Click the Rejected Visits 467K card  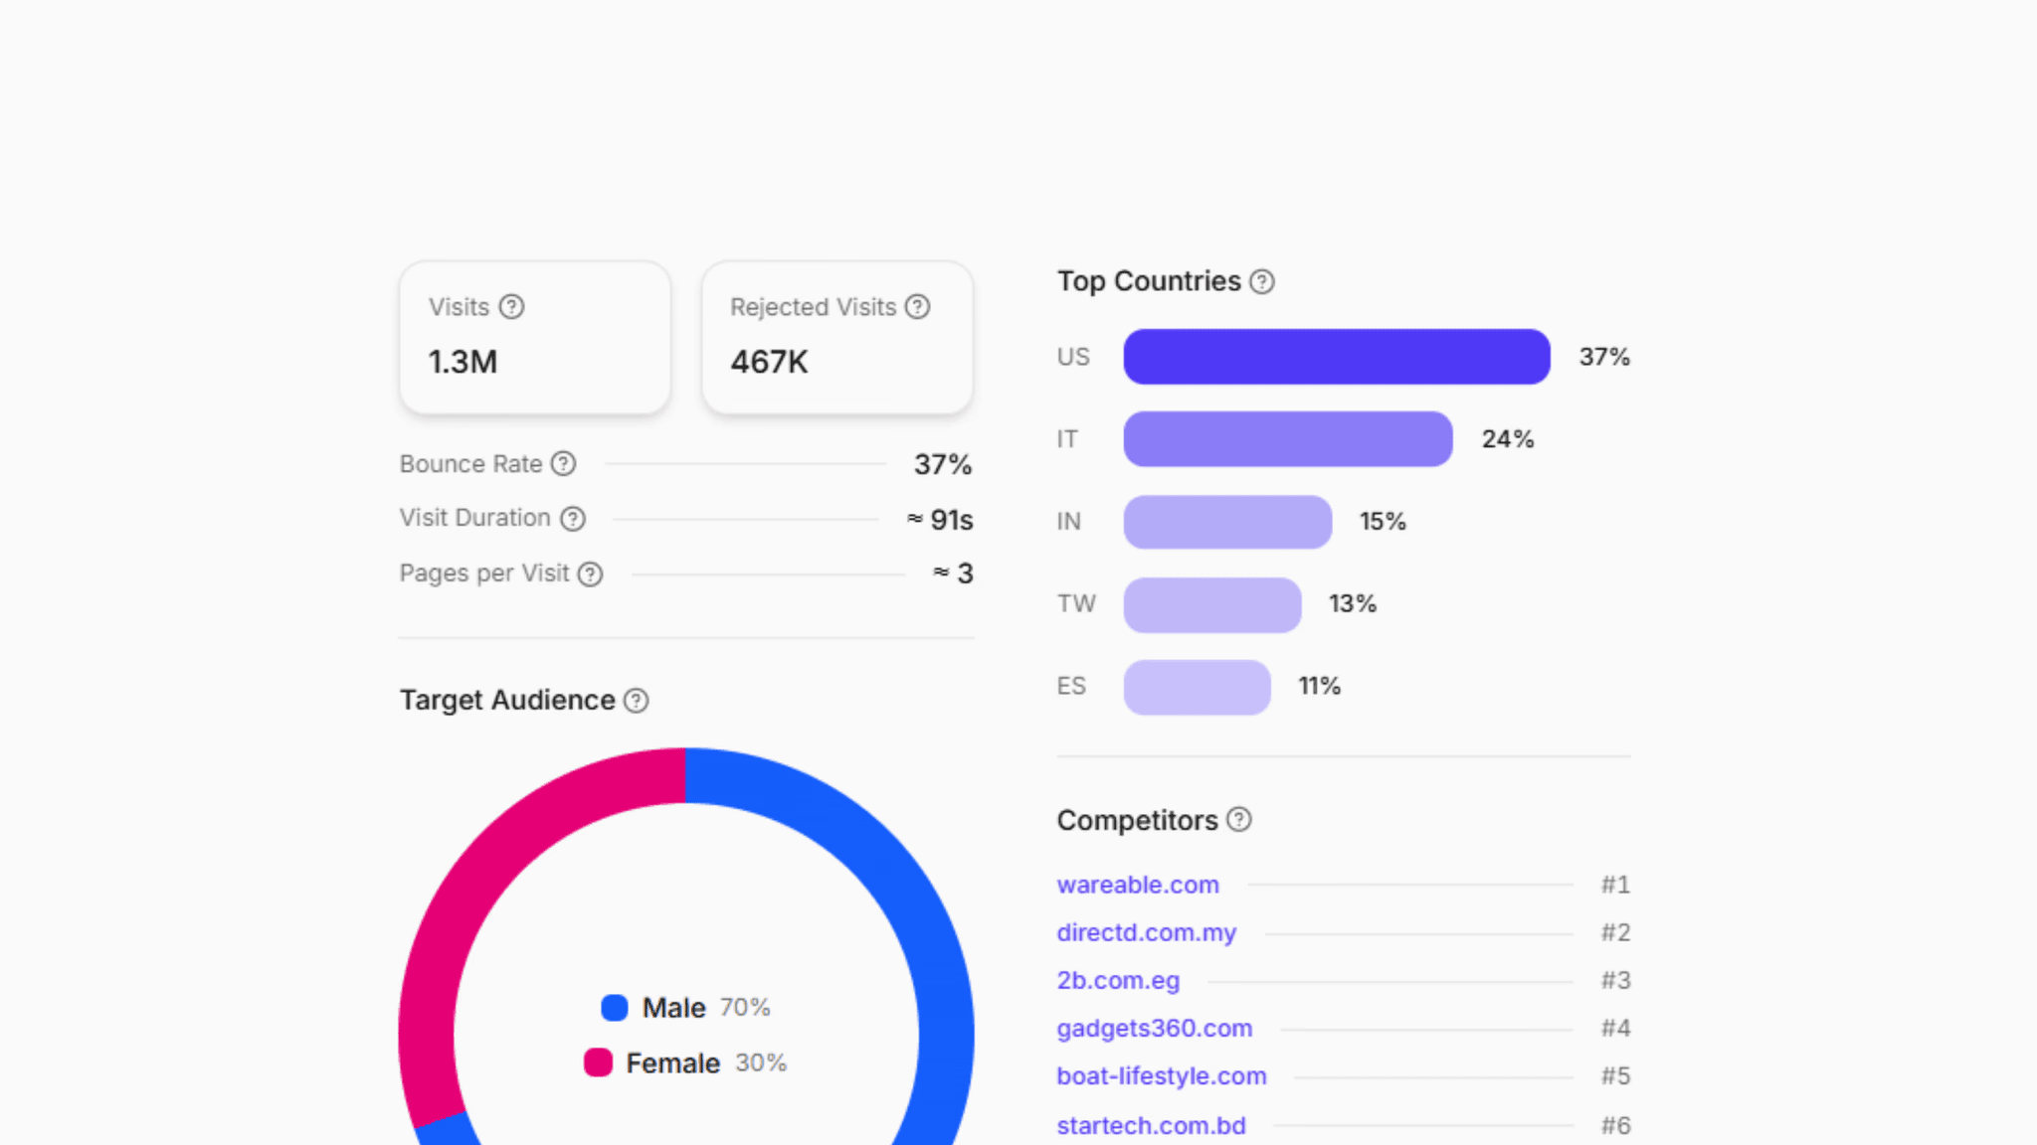point(837,337)
